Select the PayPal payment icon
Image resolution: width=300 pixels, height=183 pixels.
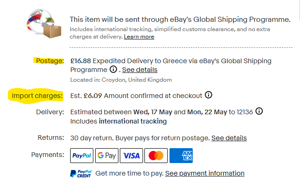click(82, 156)
